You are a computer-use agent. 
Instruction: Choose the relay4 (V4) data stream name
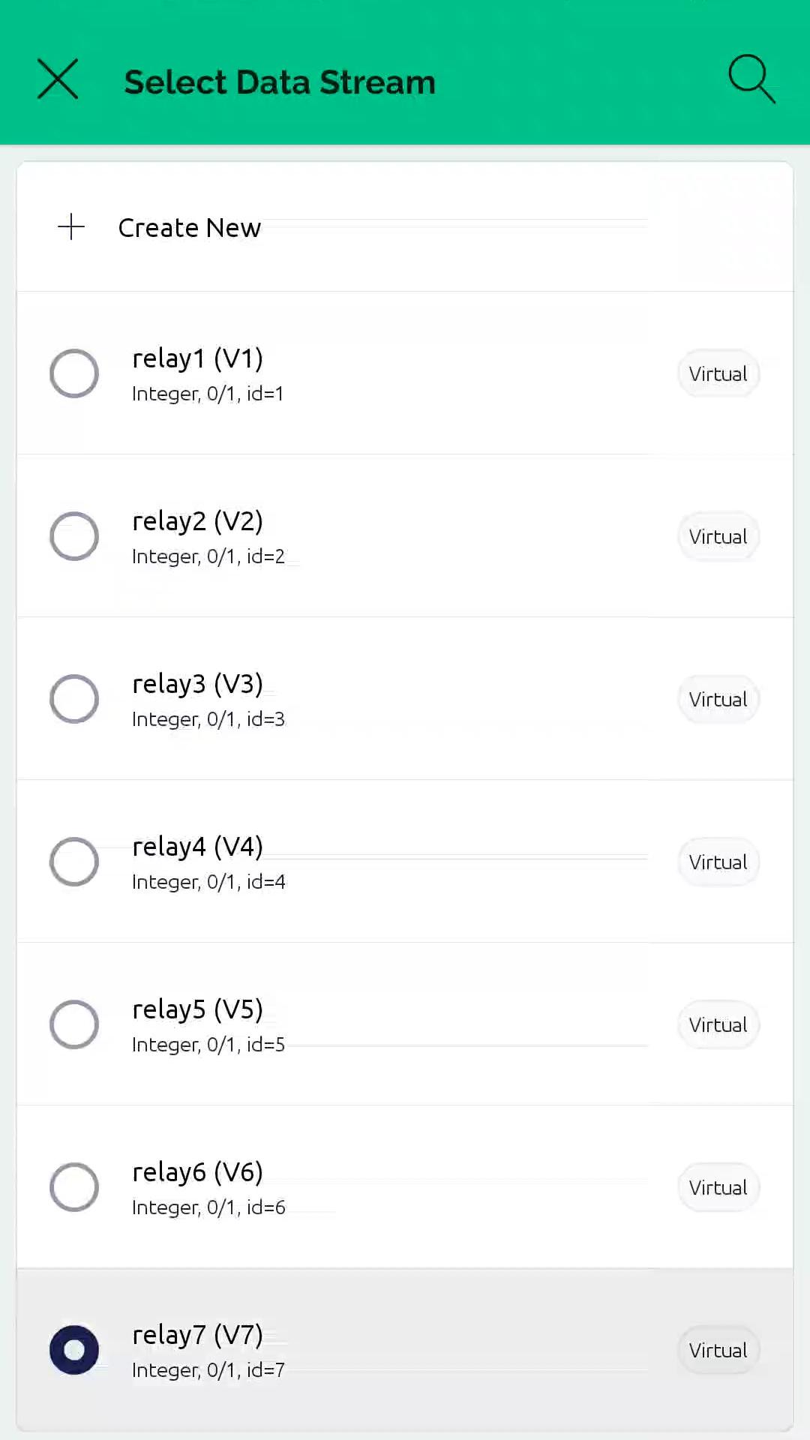pyautogui.click(x=197, y=847)
